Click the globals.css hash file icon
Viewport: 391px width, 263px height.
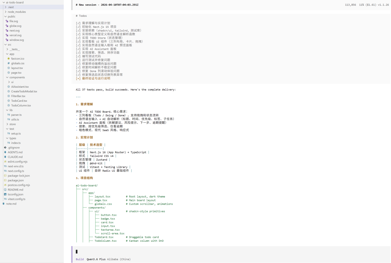click(x=9, y=63)
